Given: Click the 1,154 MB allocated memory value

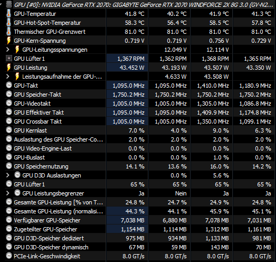Looking at the screenshot, I should [x=132, y=229].
